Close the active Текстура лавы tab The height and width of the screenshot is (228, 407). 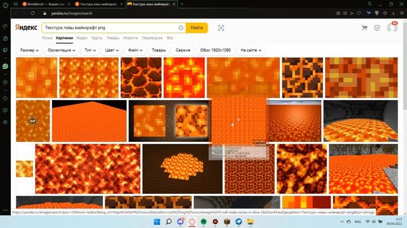[x=174, y=4]
